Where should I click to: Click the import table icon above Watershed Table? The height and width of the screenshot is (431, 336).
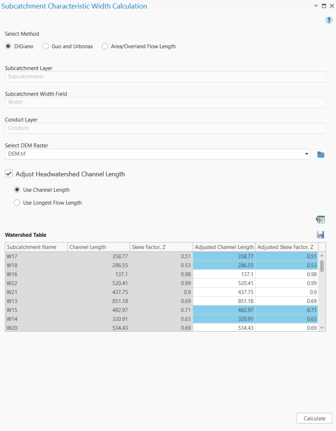click(x=320, y=220)
